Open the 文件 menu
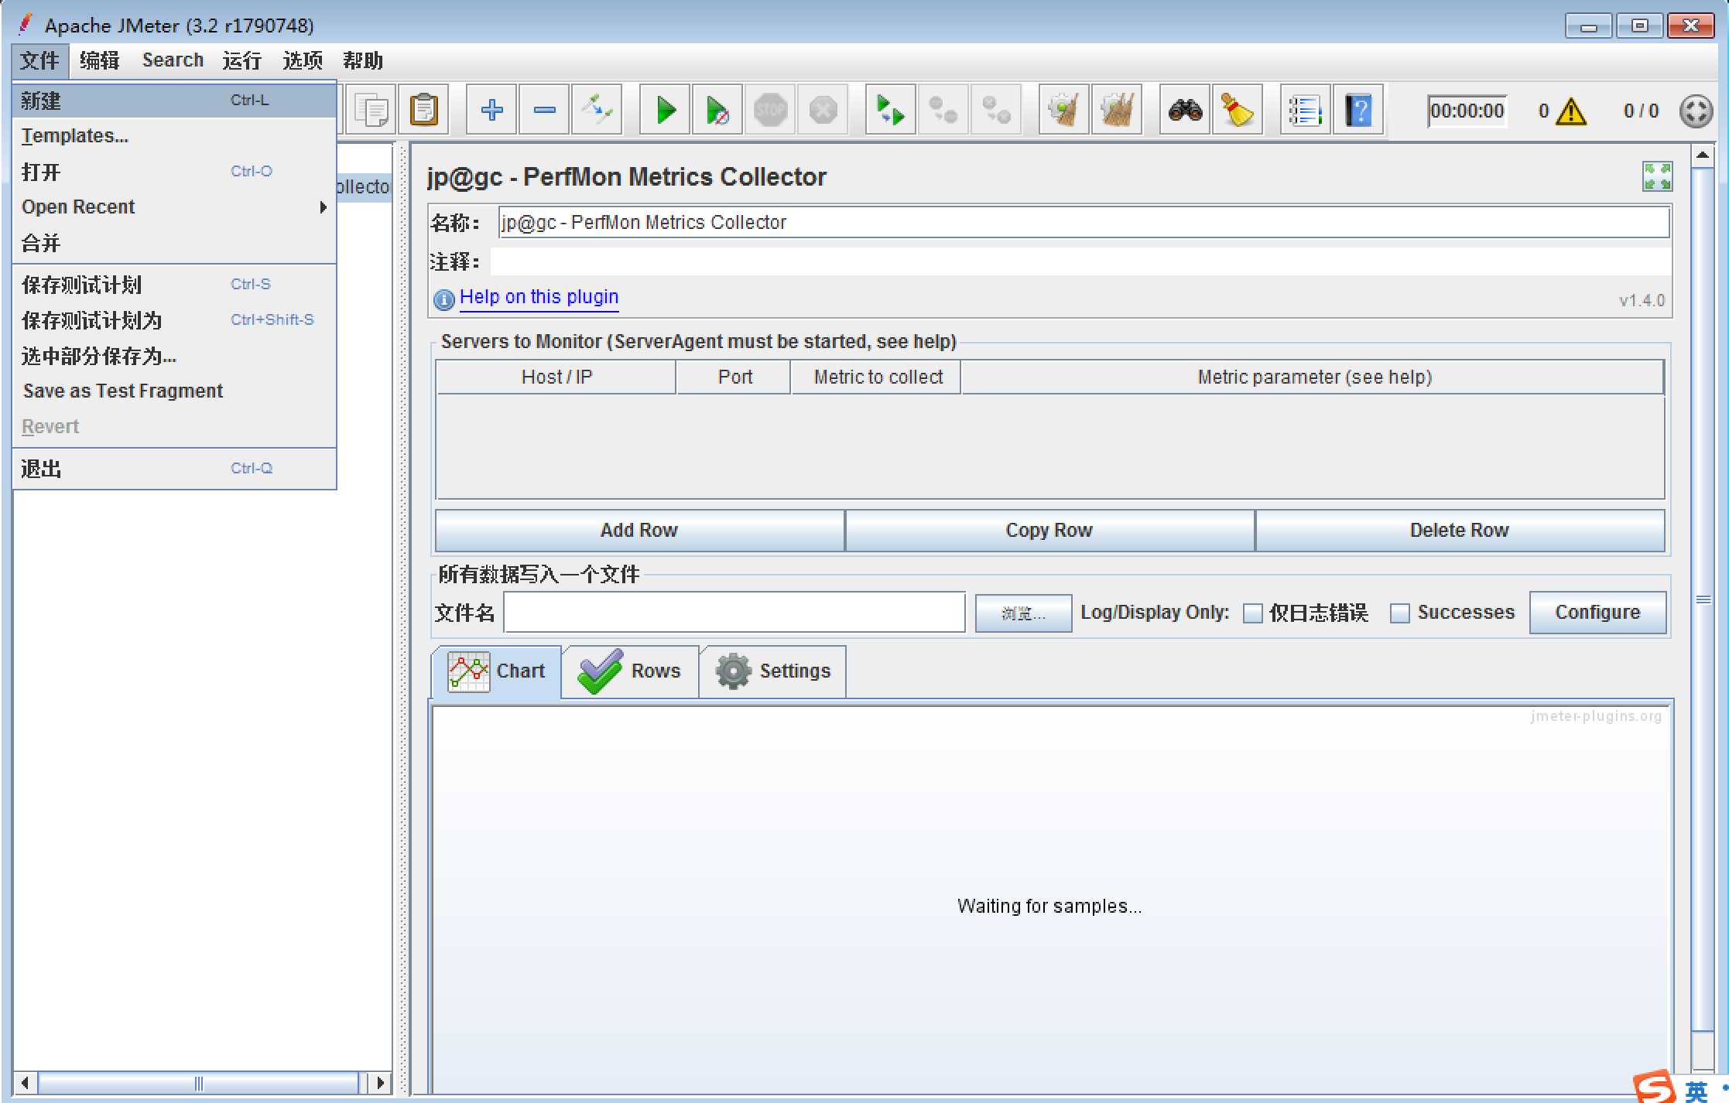 point(39,60)
